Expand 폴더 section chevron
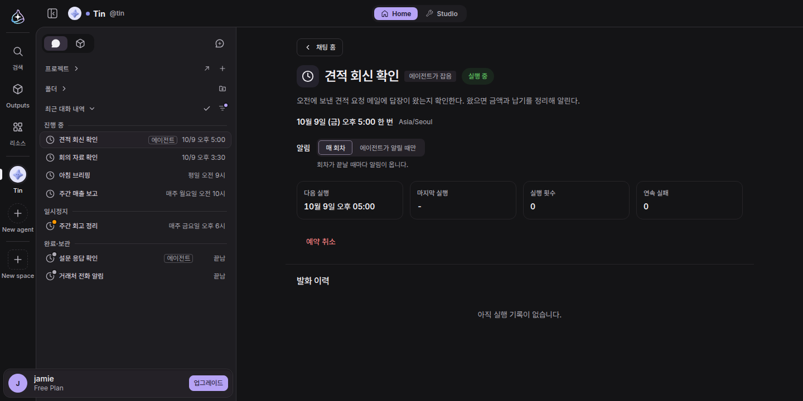 (64, 89)
